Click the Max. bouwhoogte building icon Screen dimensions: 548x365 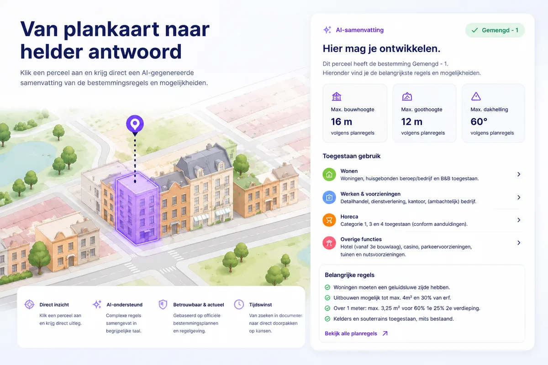pyautogui.click(x=337, y=96)
